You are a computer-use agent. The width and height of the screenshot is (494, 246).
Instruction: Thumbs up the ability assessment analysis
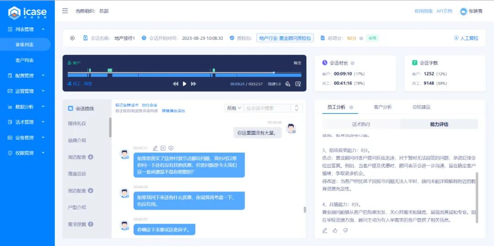pos(335,230)
